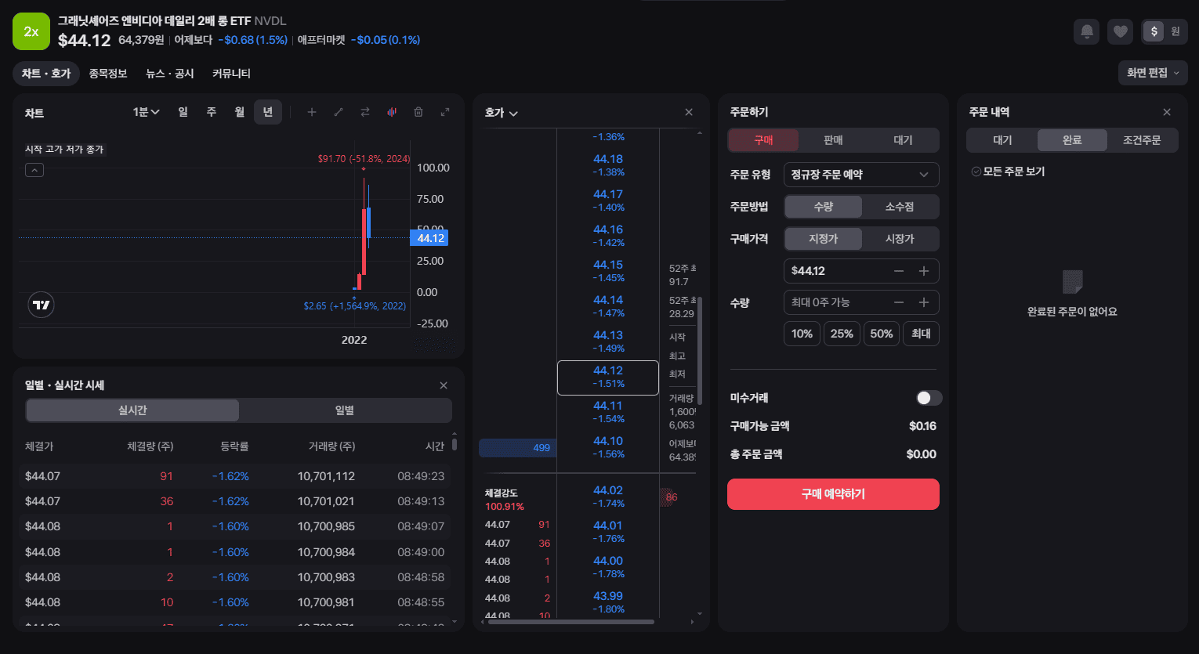Click the compare swap arrows icon
The width and height of the screenshot is (1199, 654).
tap(364, 112)
